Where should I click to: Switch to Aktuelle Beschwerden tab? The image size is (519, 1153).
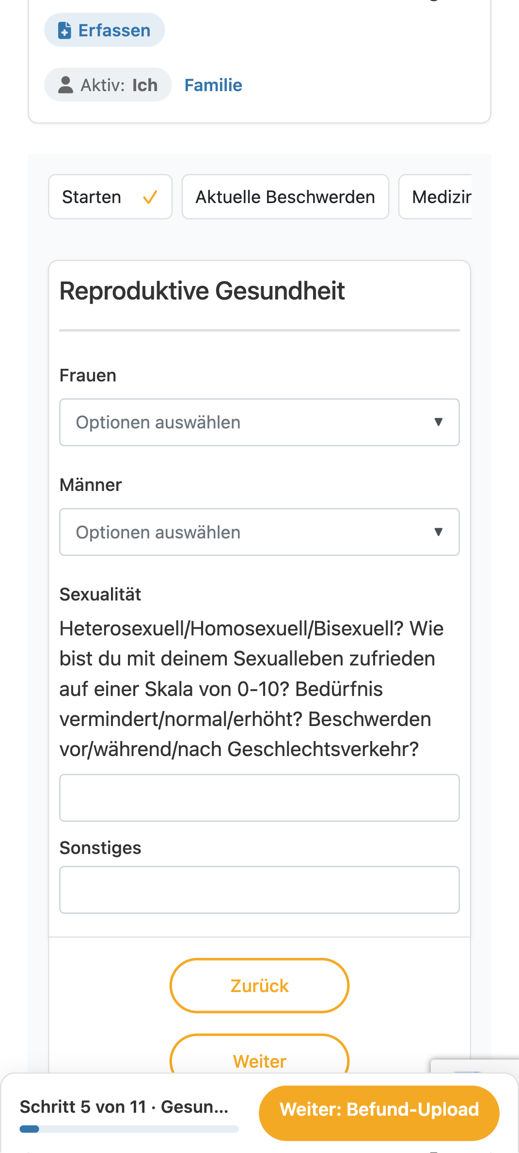click(285, 197)
